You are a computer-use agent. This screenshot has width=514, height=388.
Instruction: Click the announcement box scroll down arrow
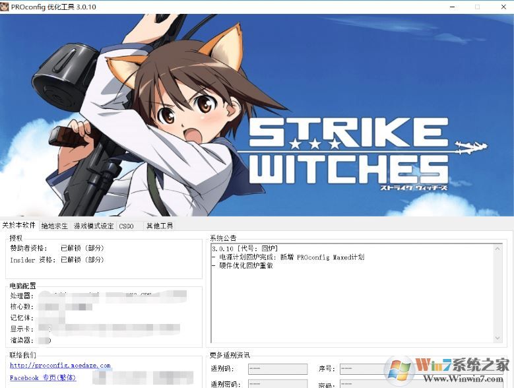498,338
